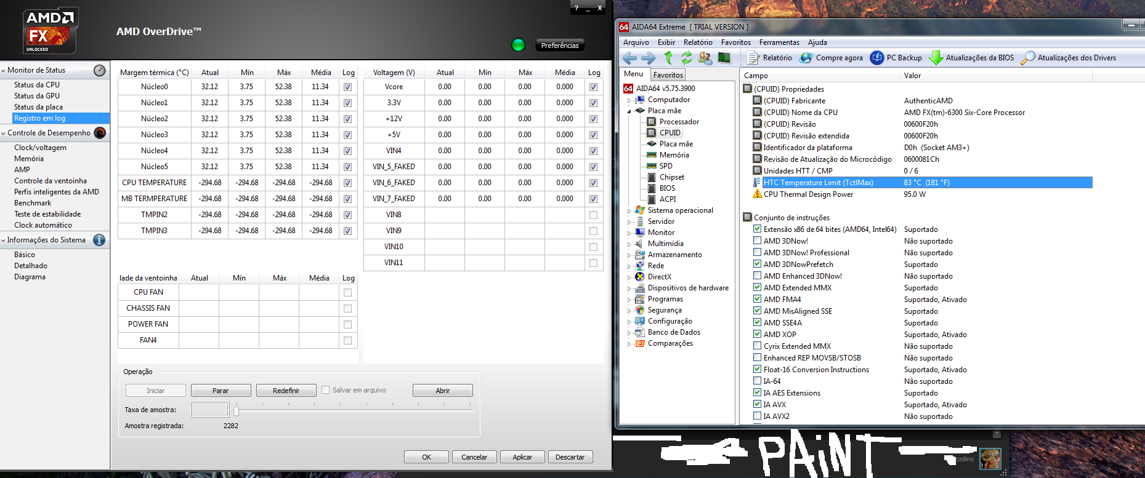Collapse the Controle de Desempenho section
This screenshot has width=1145, height=478.
tap(4, 133)
